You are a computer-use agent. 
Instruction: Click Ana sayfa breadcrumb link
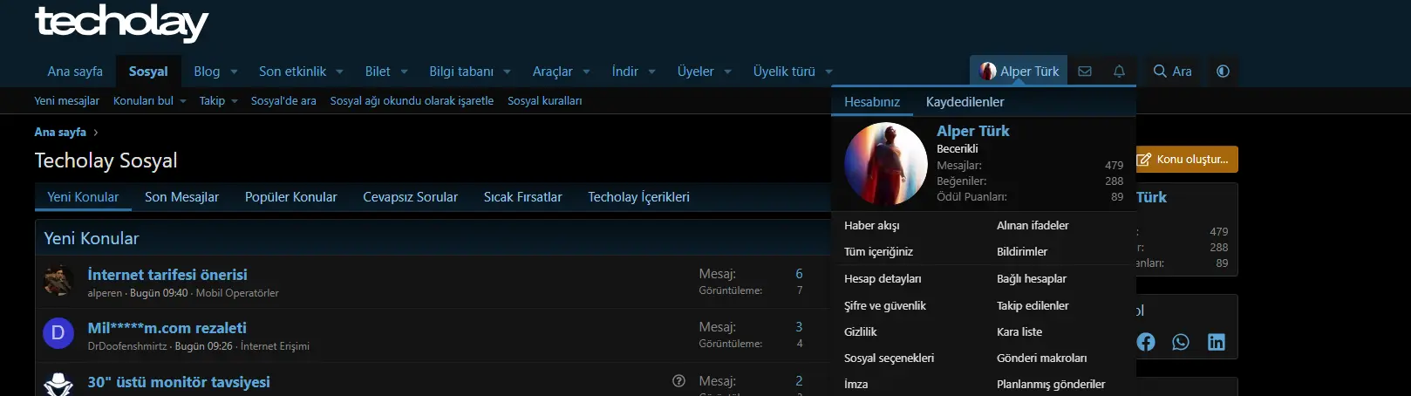point(60,133)
